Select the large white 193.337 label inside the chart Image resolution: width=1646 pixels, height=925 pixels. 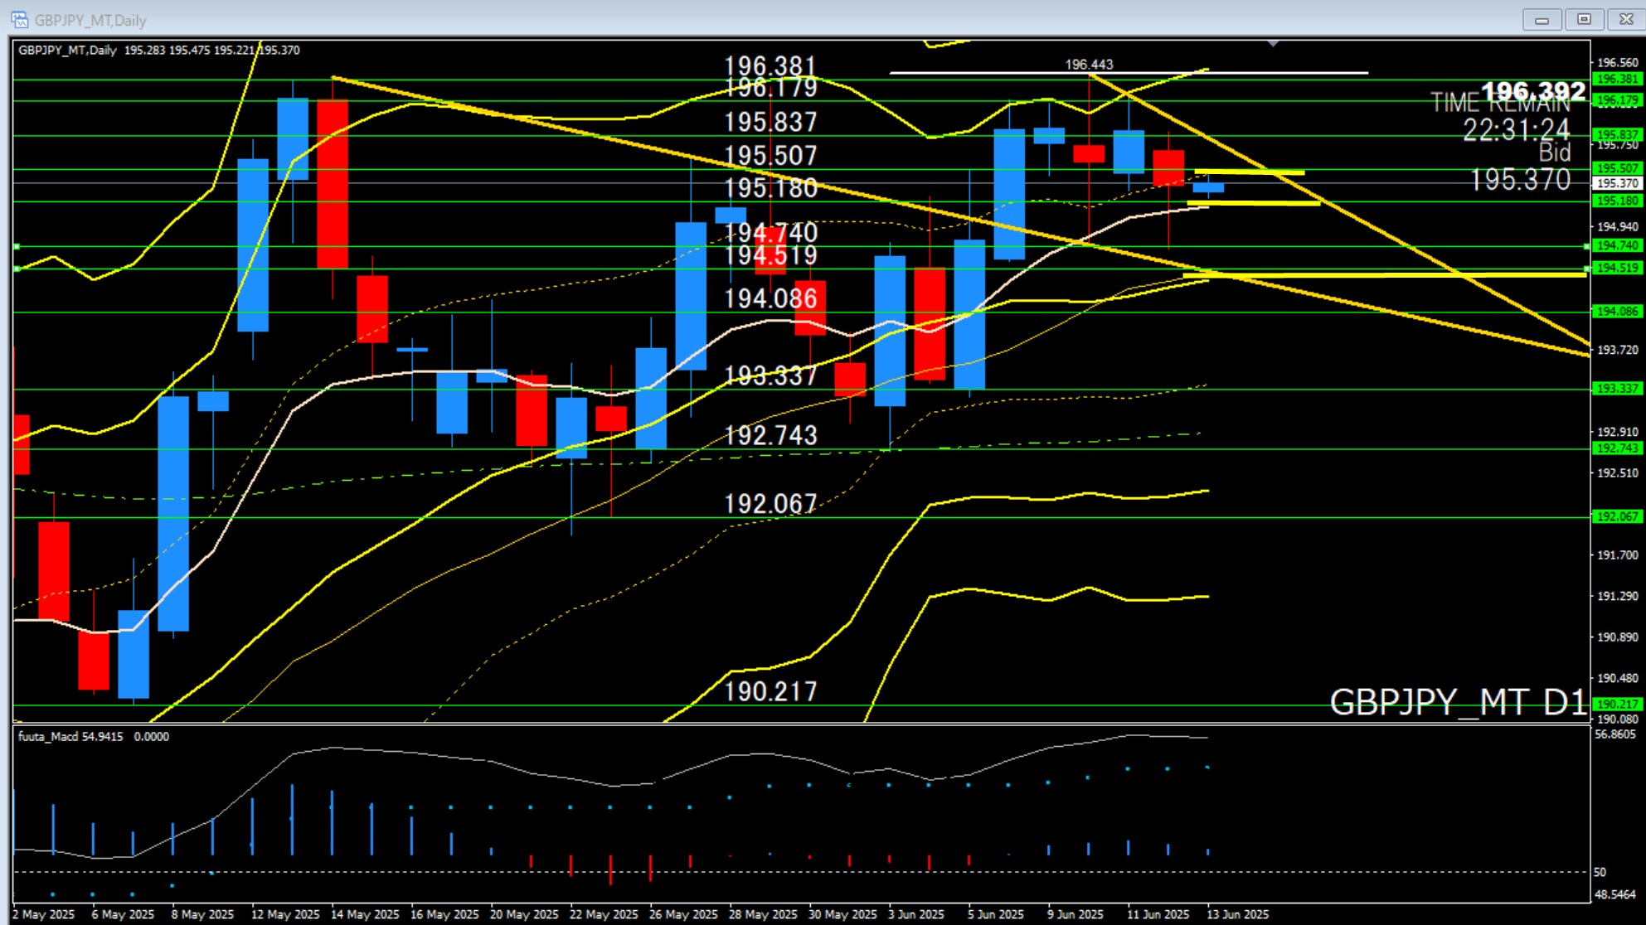point(770,375)
